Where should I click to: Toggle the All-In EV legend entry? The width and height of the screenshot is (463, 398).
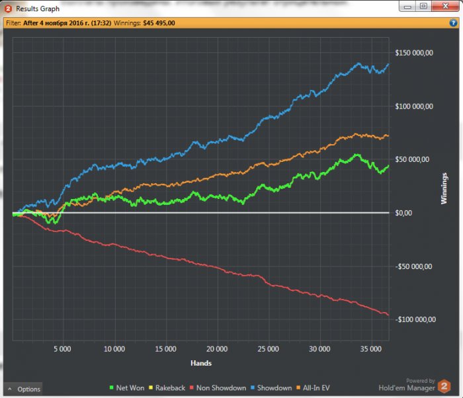[313, 387]
